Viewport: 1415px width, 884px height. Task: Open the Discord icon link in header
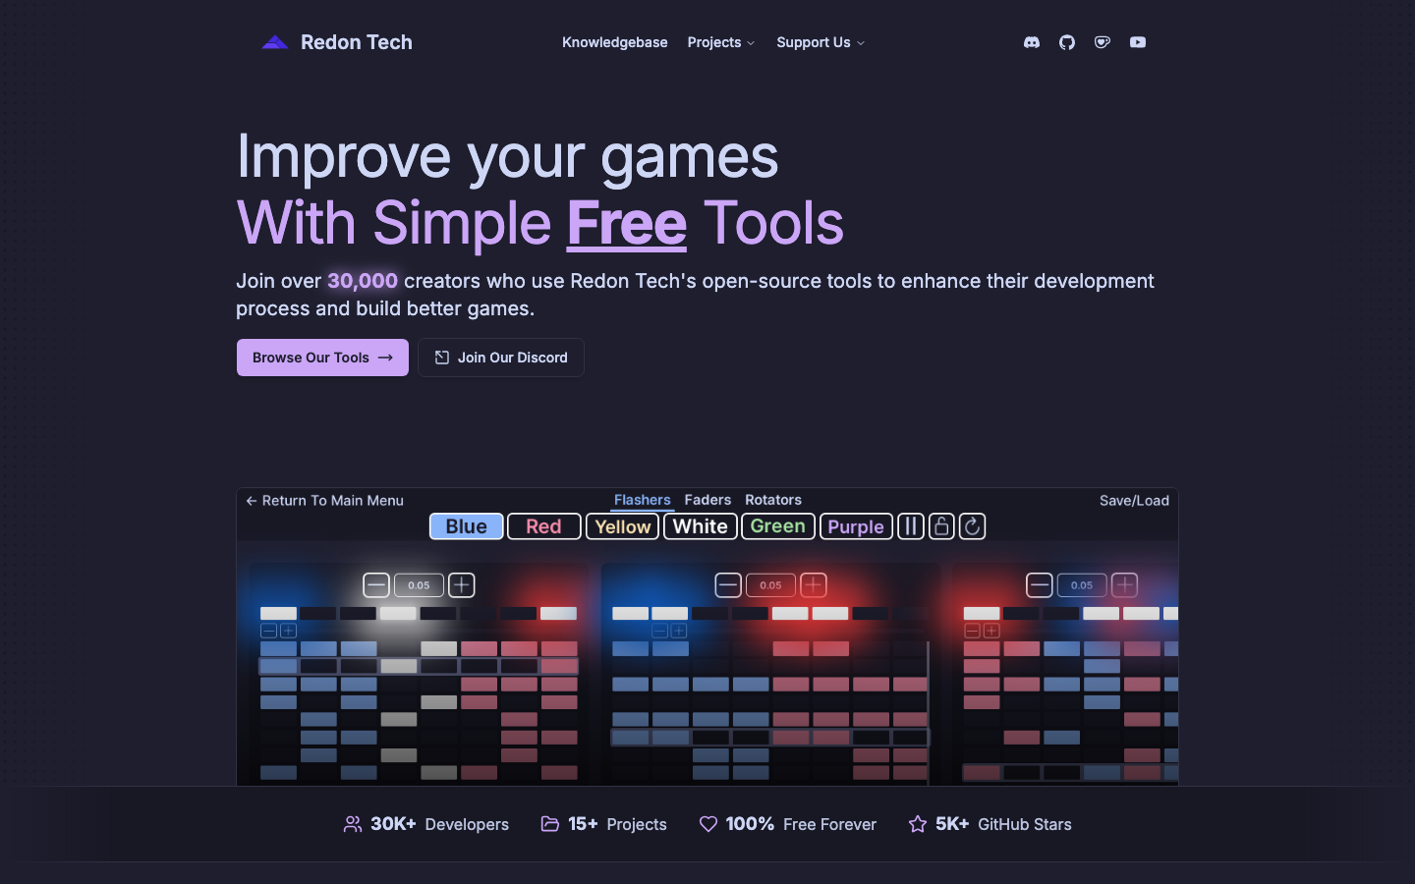point(1032,42)
